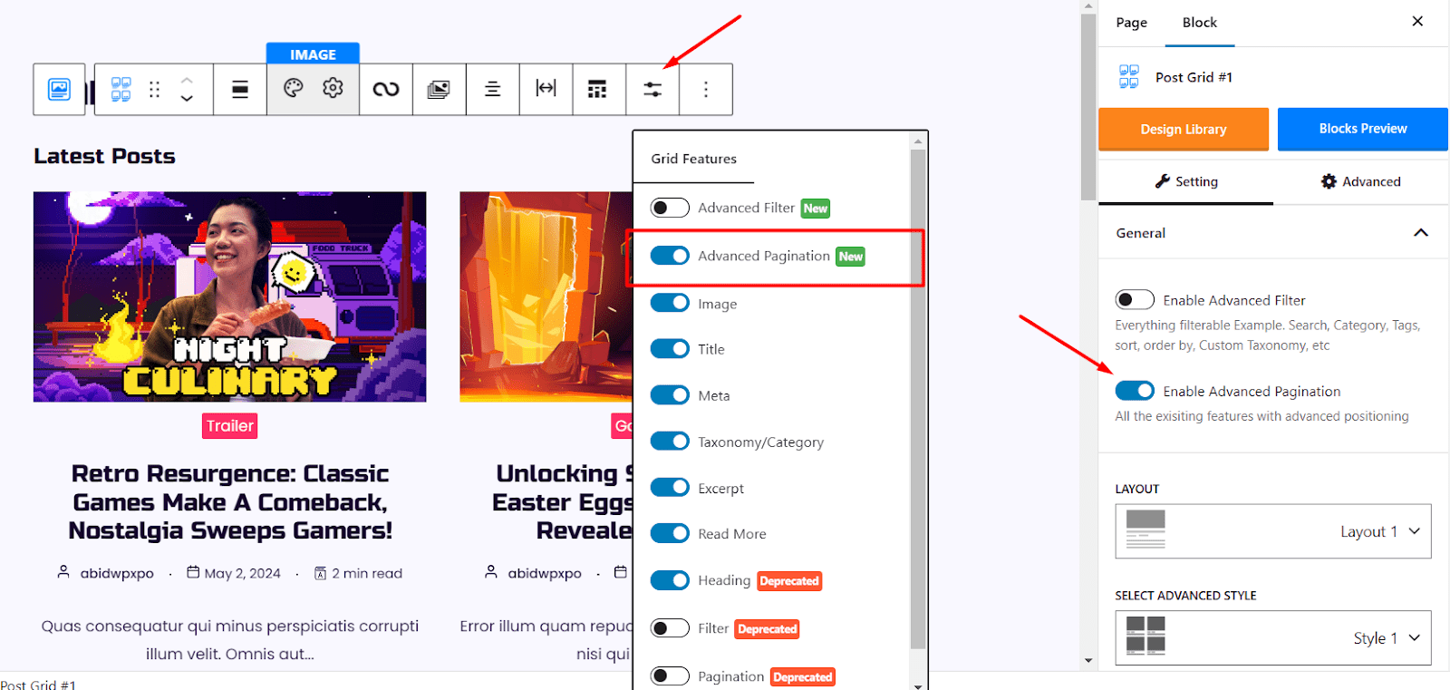Toggle Taxonomy/Category switch
This screenshot has height=690, width=1450.
(670, 441)
